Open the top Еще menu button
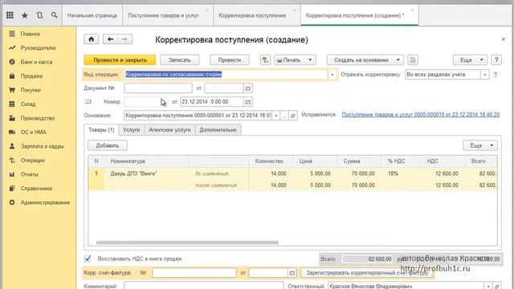 [x=470, y=60]
